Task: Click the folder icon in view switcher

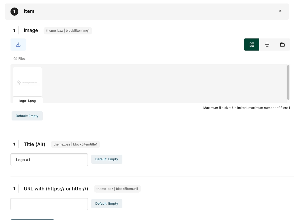Action: pos(282,45)
